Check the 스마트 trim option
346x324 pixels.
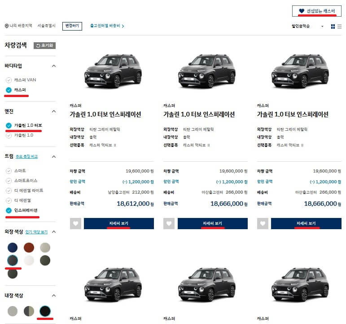pyautogui.click(x=16, y=171)
